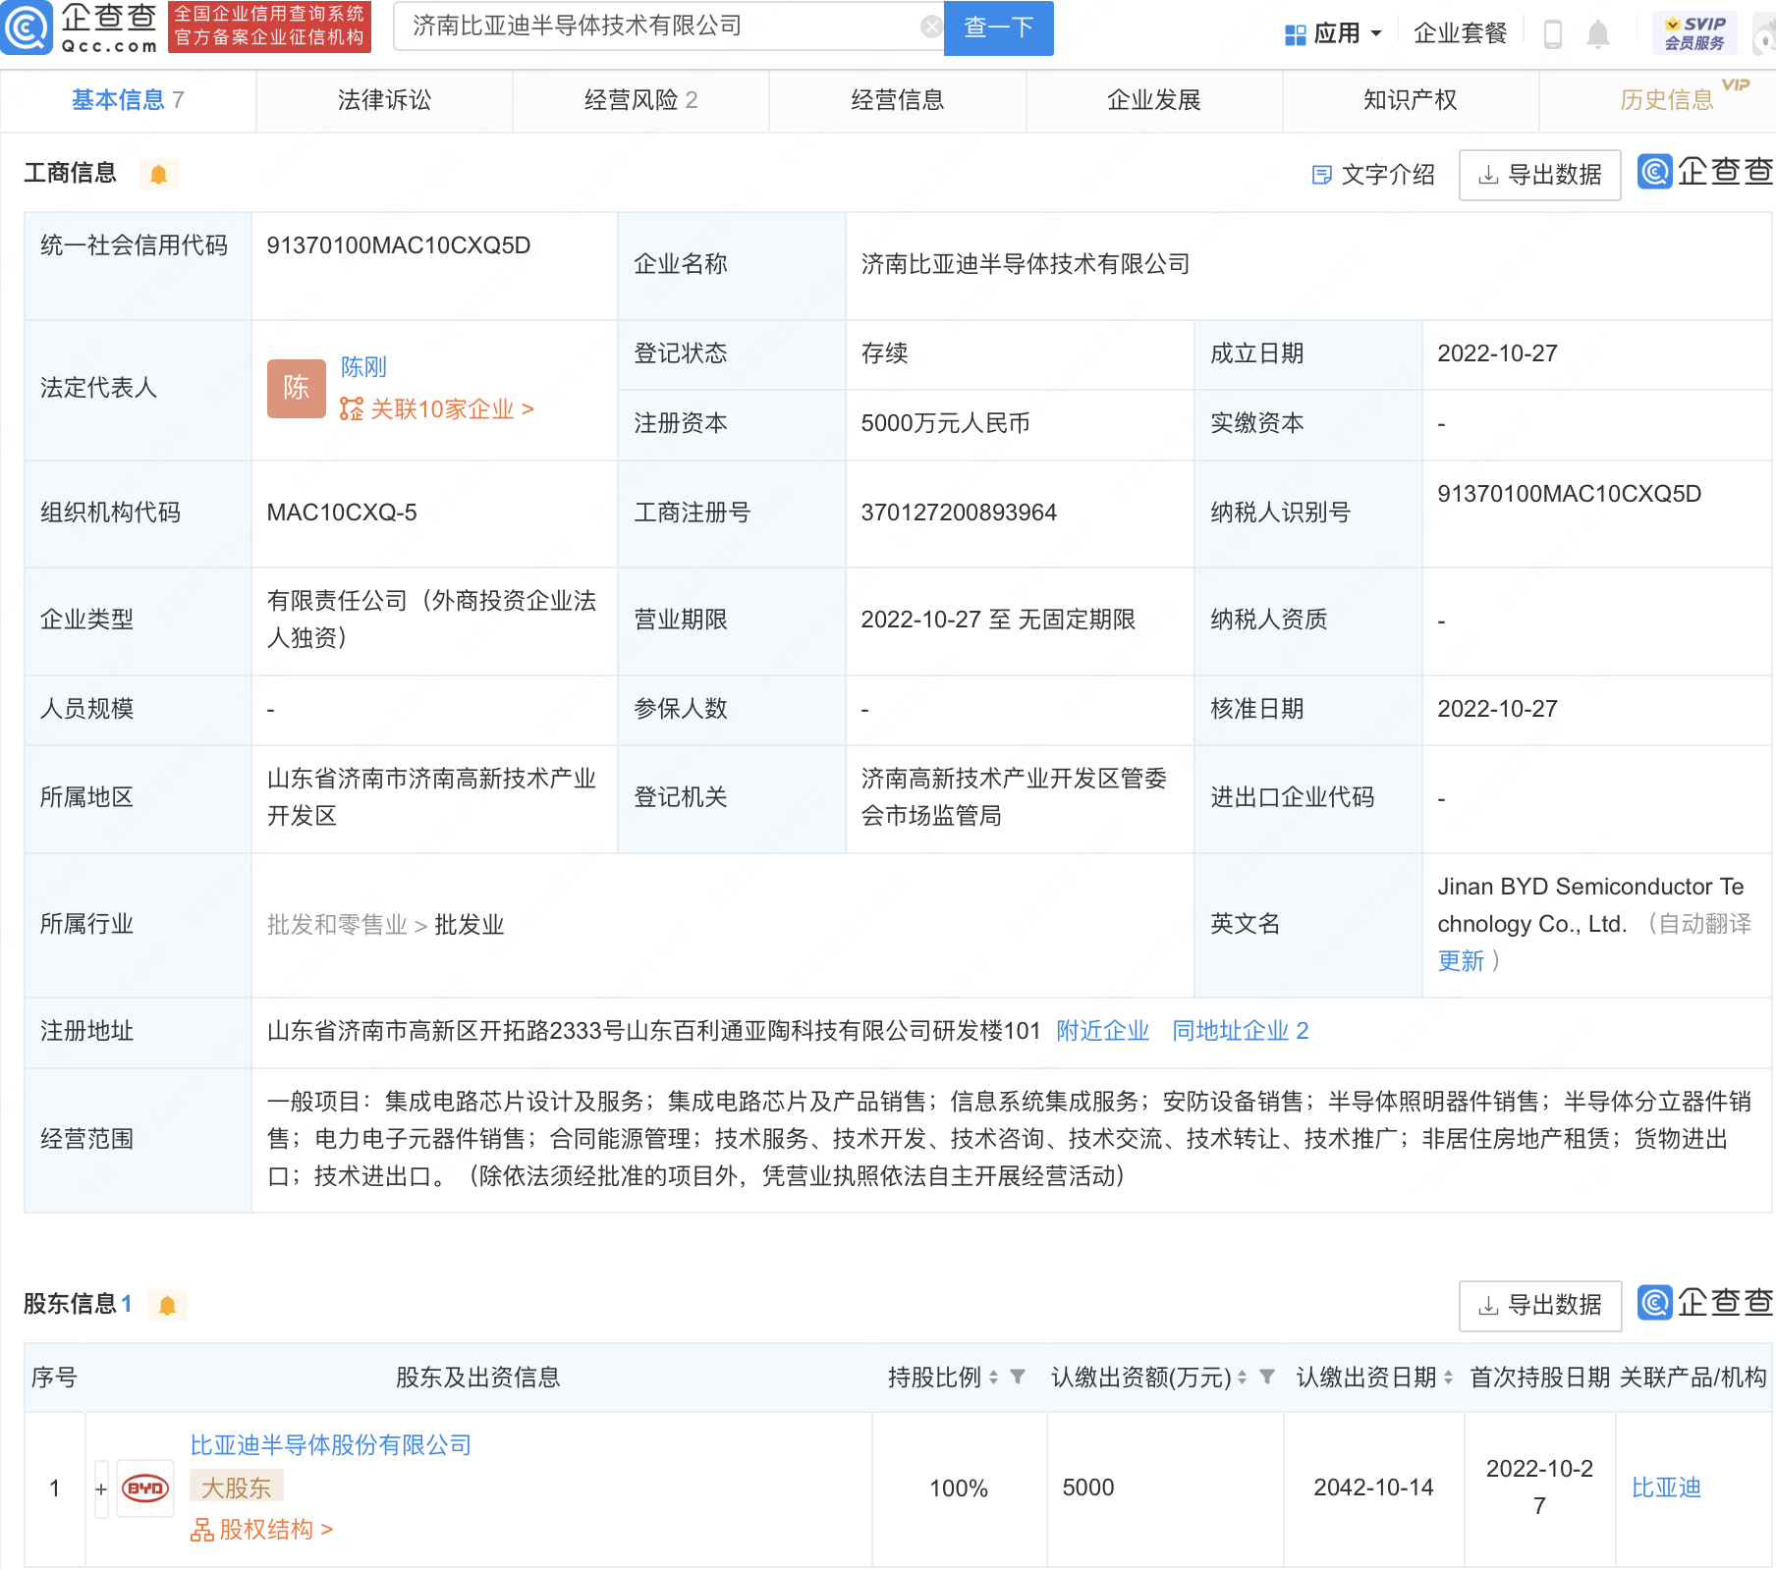Expand shareholder row with plus icon
The width and height of the screenshot is (1776, 1569).
pos(100,1488)
